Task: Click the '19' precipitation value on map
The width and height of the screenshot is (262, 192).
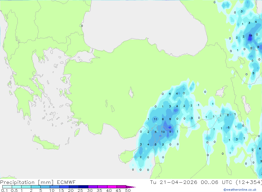Action: [x=250, y=35]
